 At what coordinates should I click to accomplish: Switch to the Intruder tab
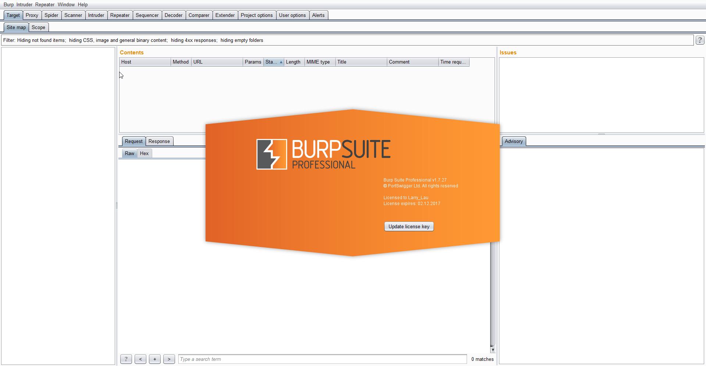96,15
